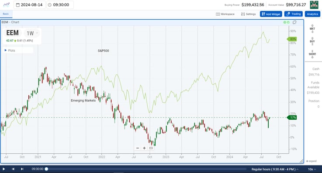Click the clock time field showing 09:30:00
The image size is (322, 173).
pos(60,5)
